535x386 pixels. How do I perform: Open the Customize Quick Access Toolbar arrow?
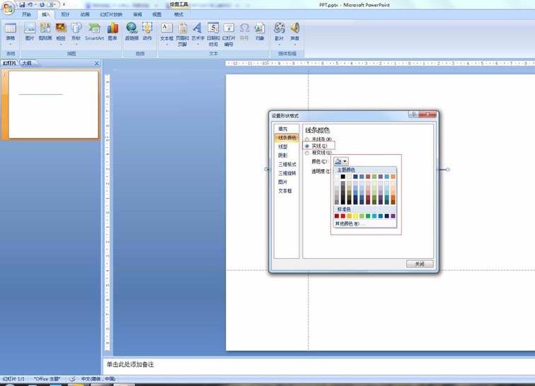click(64, 5)
